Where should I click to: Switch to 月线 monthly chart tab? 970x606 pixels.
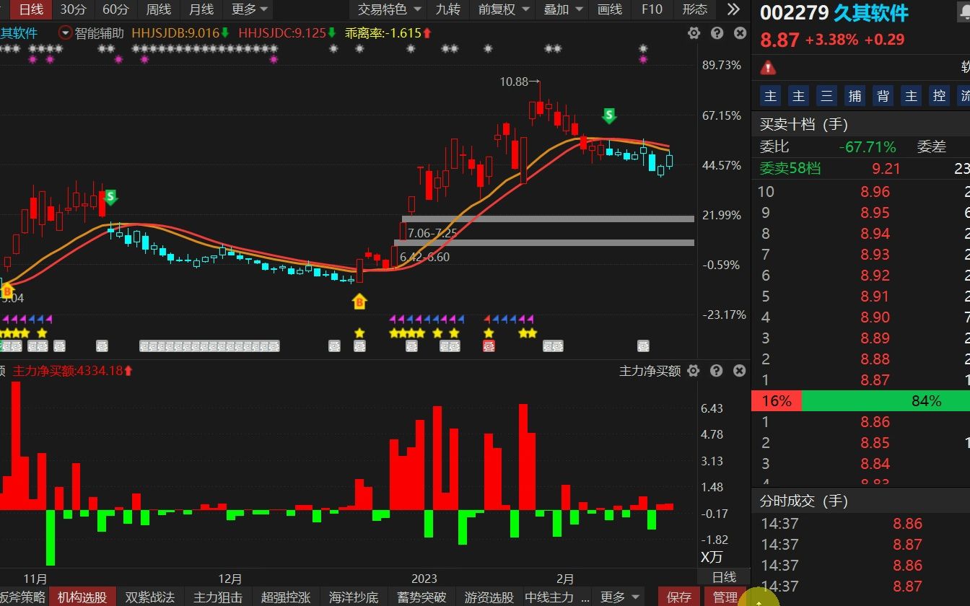[201, 9]
